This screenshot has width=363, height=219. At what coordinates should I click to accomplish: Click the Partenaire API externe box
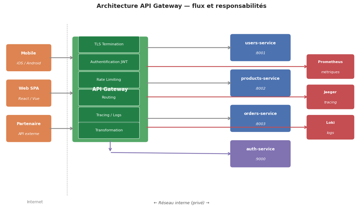click(x=29, y=128)
